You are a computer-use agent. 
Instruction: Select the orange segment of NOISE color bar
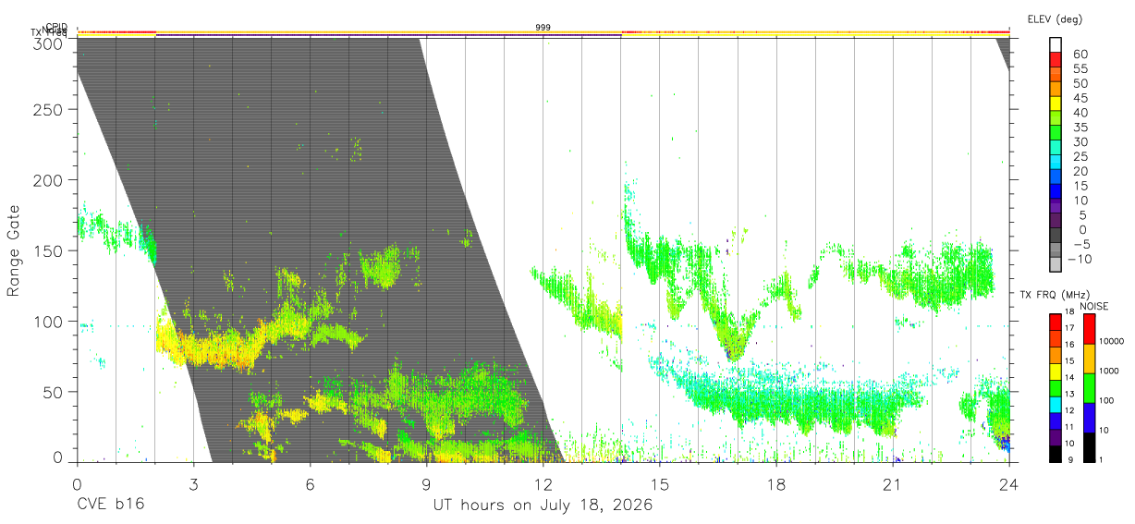coord(1088,358)
